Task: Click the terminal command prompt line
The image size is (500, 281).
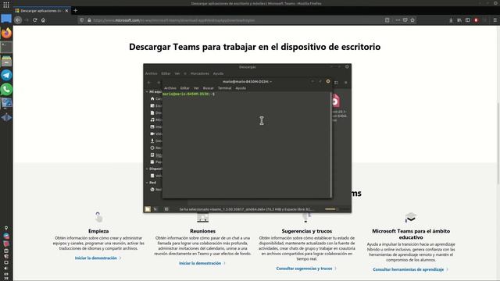Action: tap(188, 94)
